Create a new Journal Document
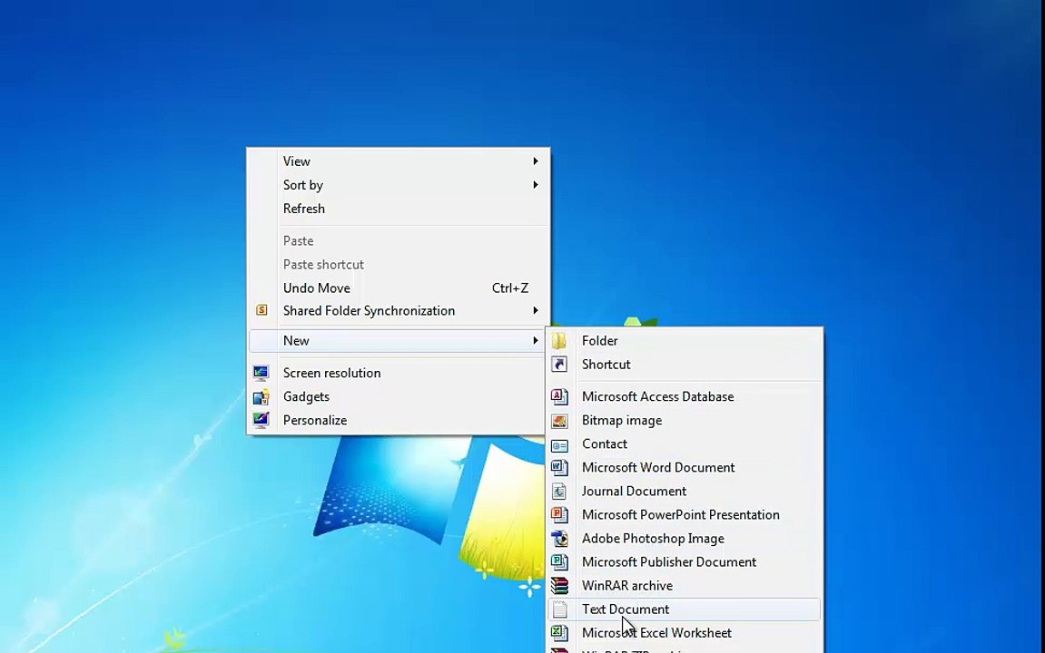 pos(685,492)
